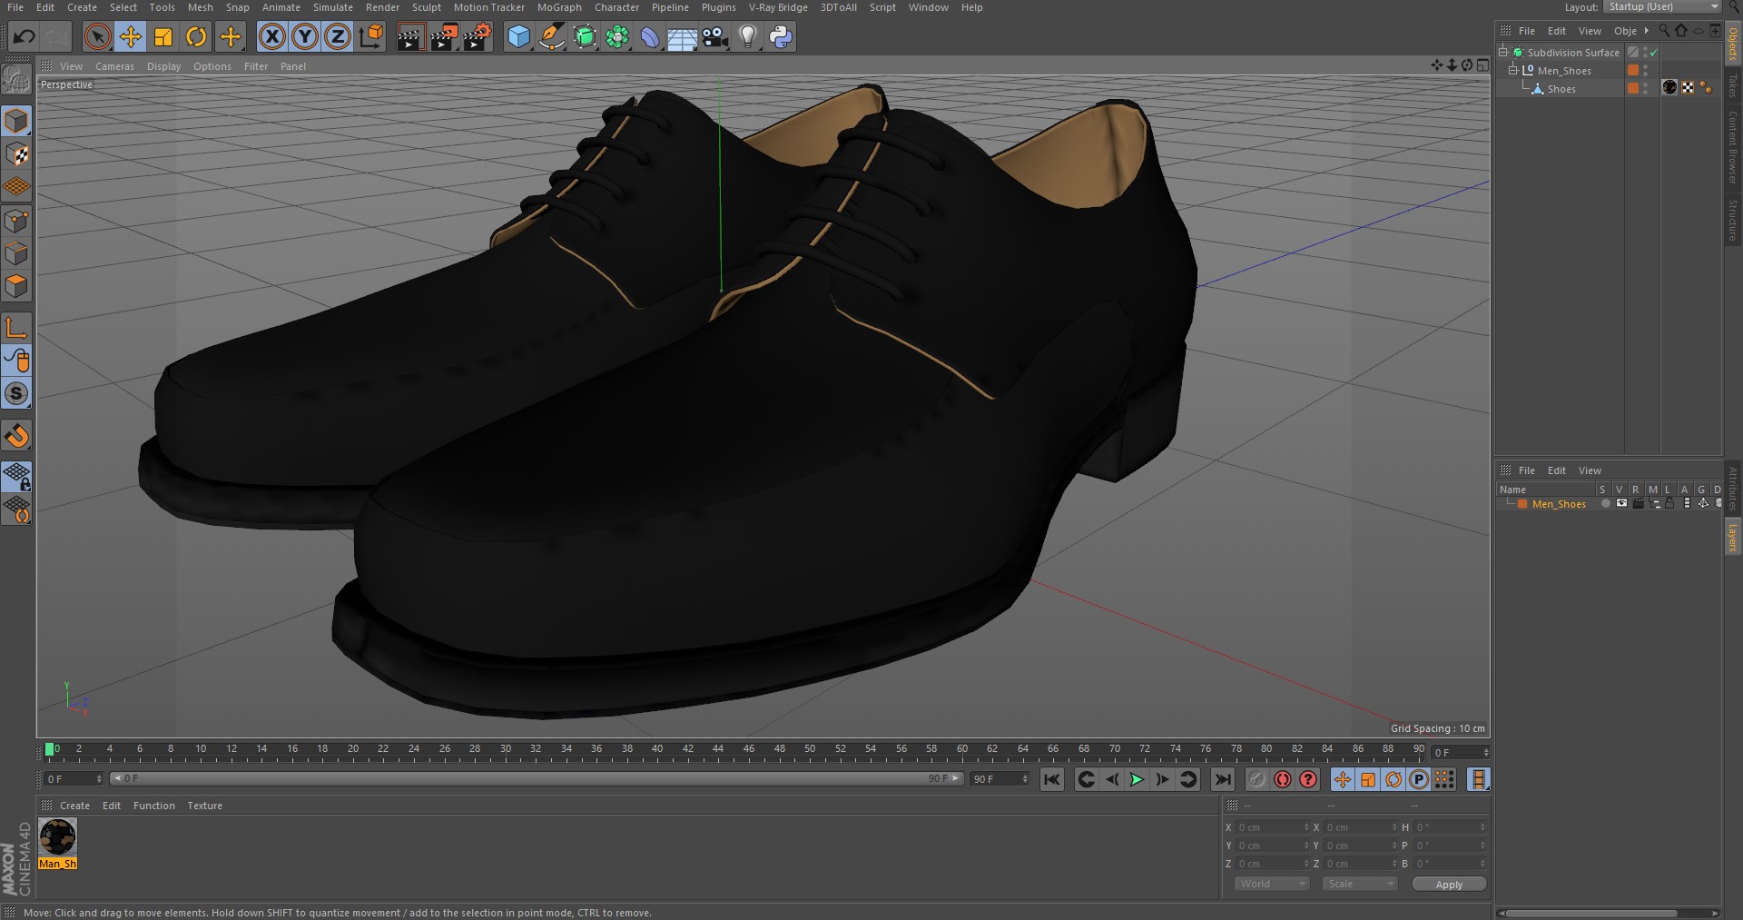Add a Floor environment object
Screen dimensions: 1743x920
click(682, 36)
